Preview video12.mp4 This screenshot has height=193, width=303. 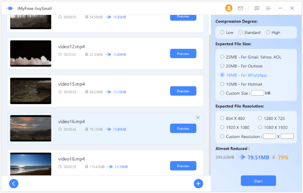point(183,54)
